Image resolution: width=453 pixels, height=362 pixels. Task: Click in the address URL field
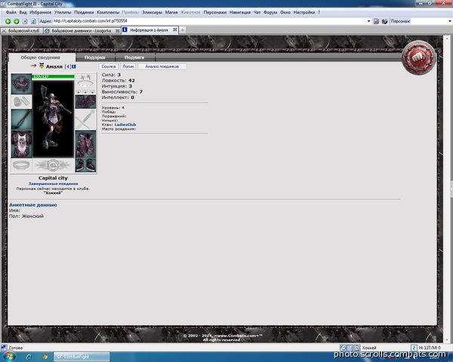[209, 21]
